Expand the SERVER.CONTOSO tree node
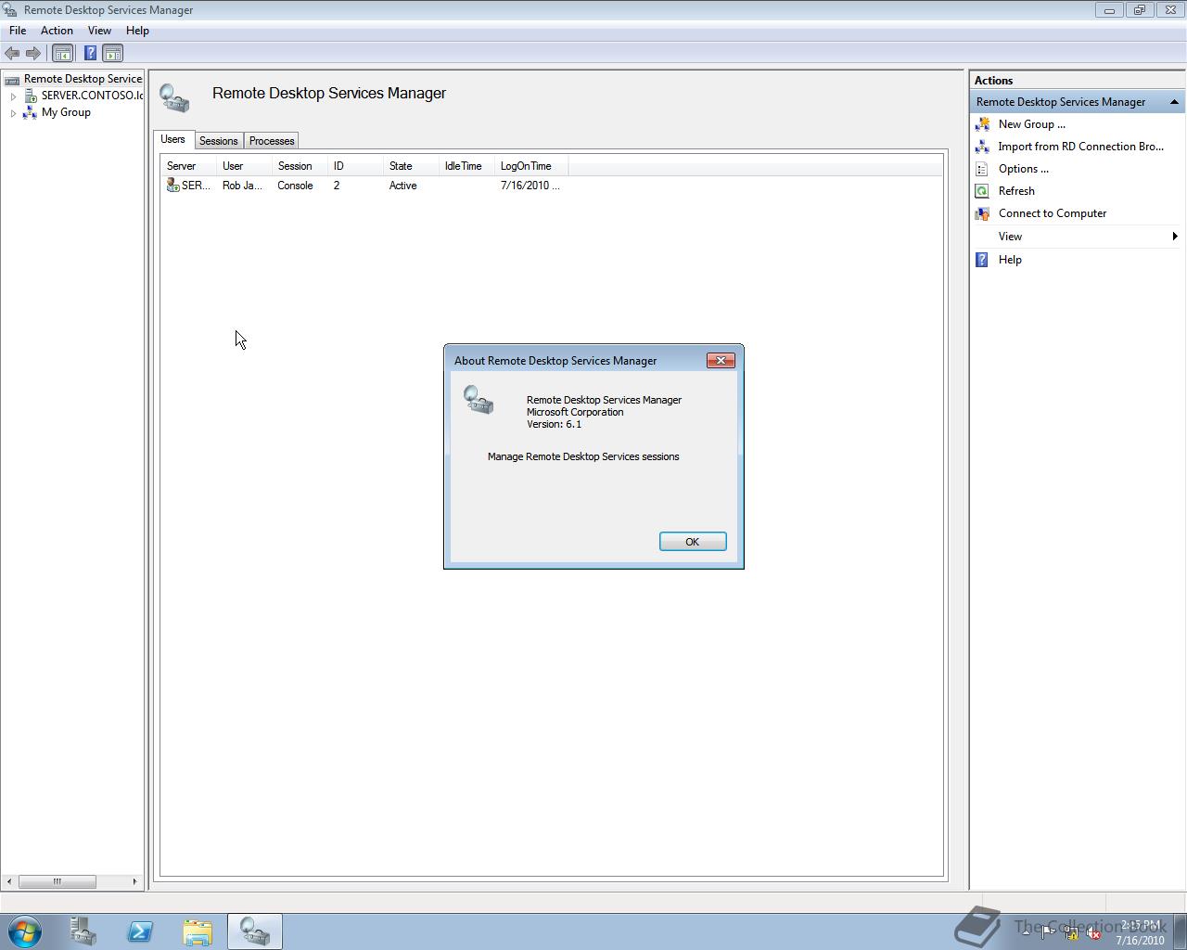 click(13, 96)
